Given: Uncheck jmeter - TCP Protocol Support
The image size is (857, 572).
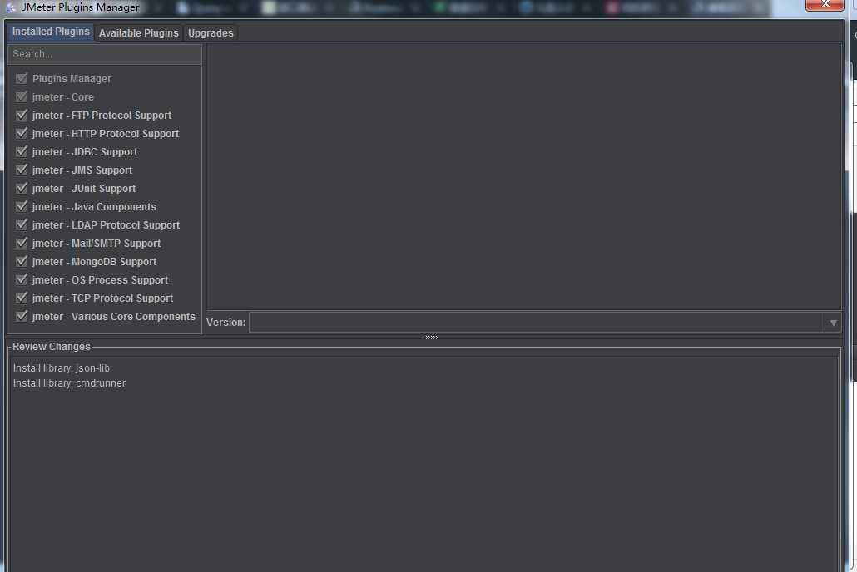Looking at the screenshot, I should pos(22,298).
